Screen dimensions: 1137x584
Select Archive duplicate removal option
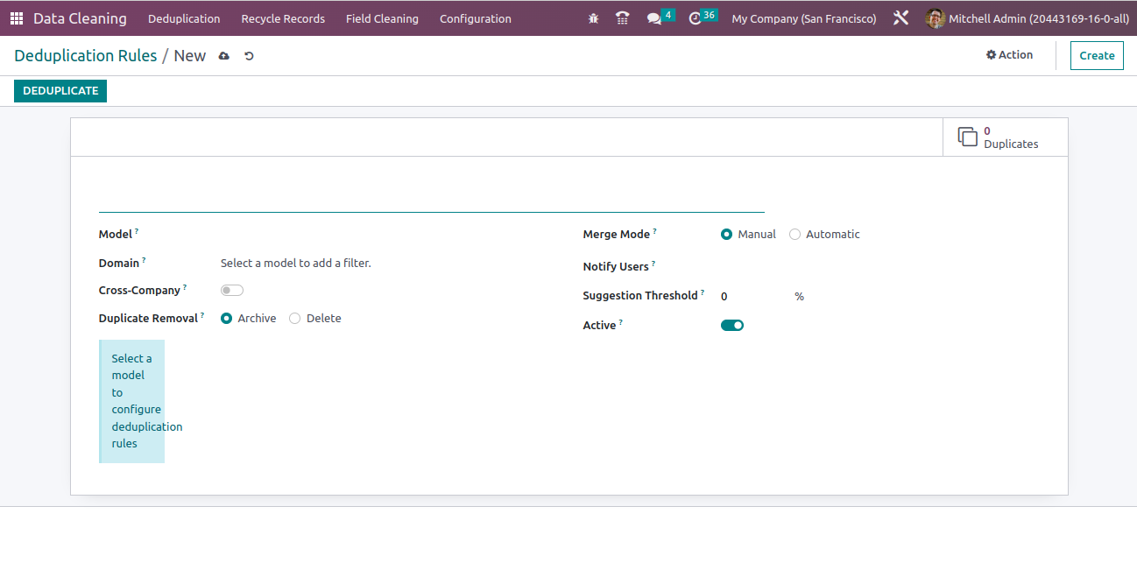click(227, 319)
